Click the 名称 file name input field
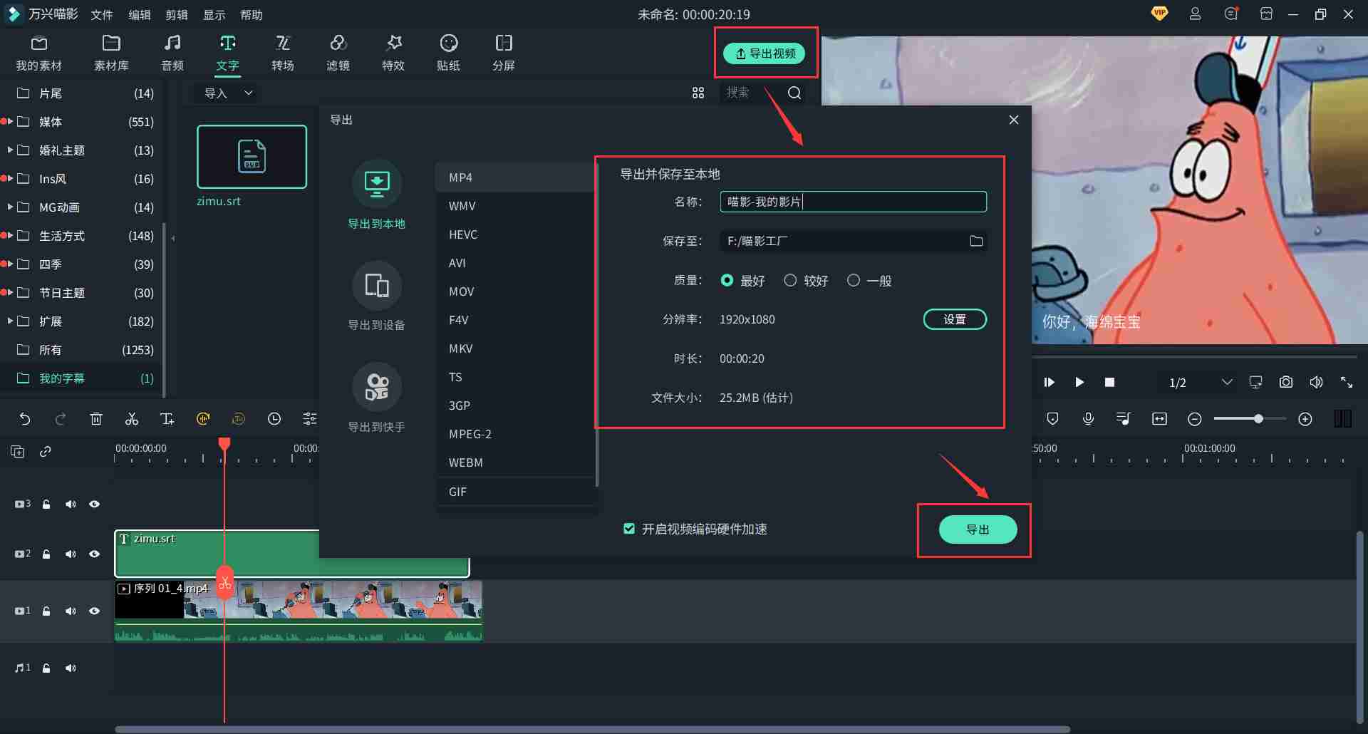 [x=854, y=202]
